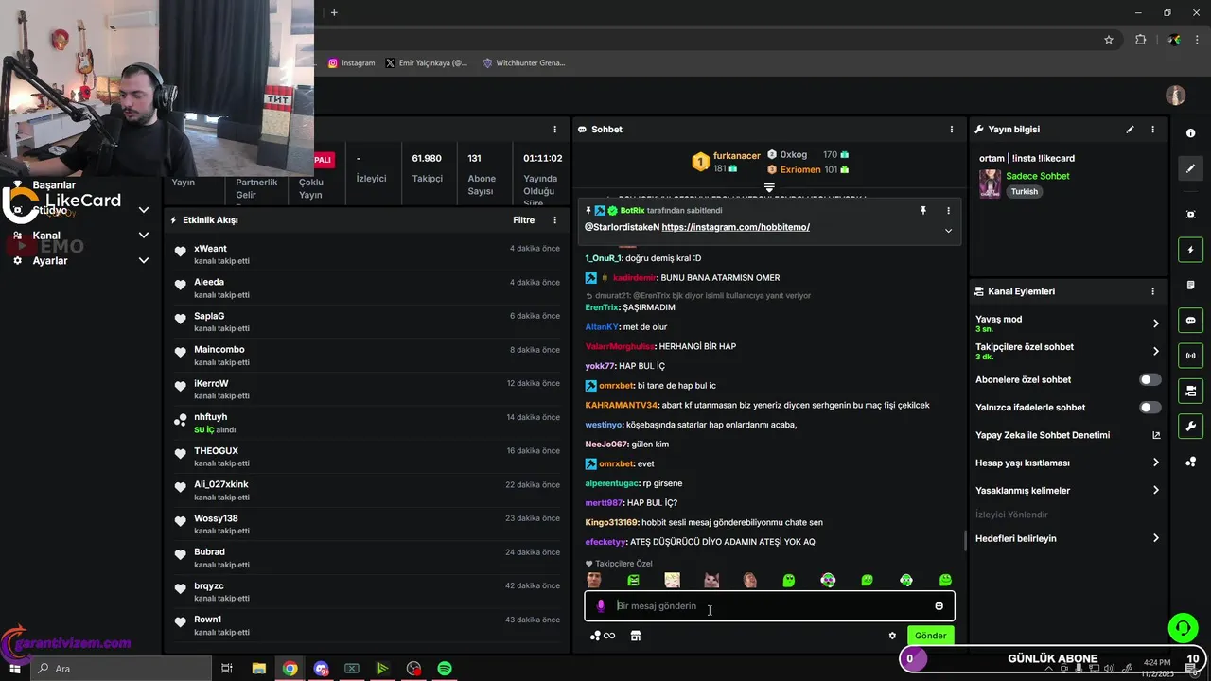Toggle Abonelere özel sohbet switch

point(1150,380)
